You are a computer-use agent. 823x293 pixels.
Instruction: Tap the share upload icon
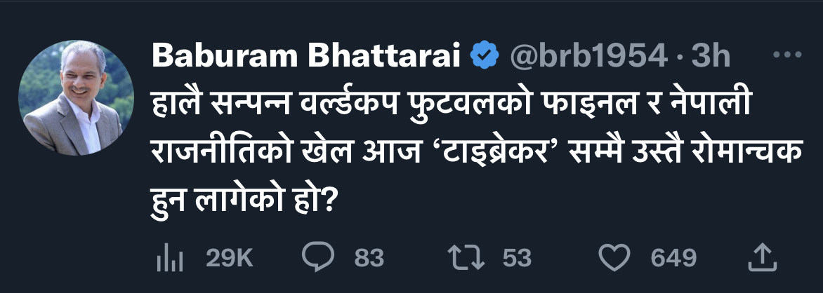coord(761,257)
